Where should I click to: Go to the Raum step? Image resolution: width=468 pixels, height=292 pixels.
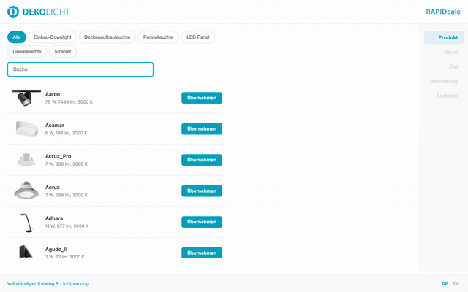tap(450, 52)
